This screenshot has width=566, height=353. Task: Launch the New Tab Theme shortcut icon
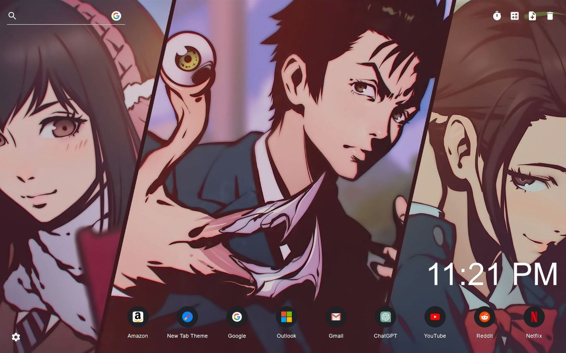point(187,317)
